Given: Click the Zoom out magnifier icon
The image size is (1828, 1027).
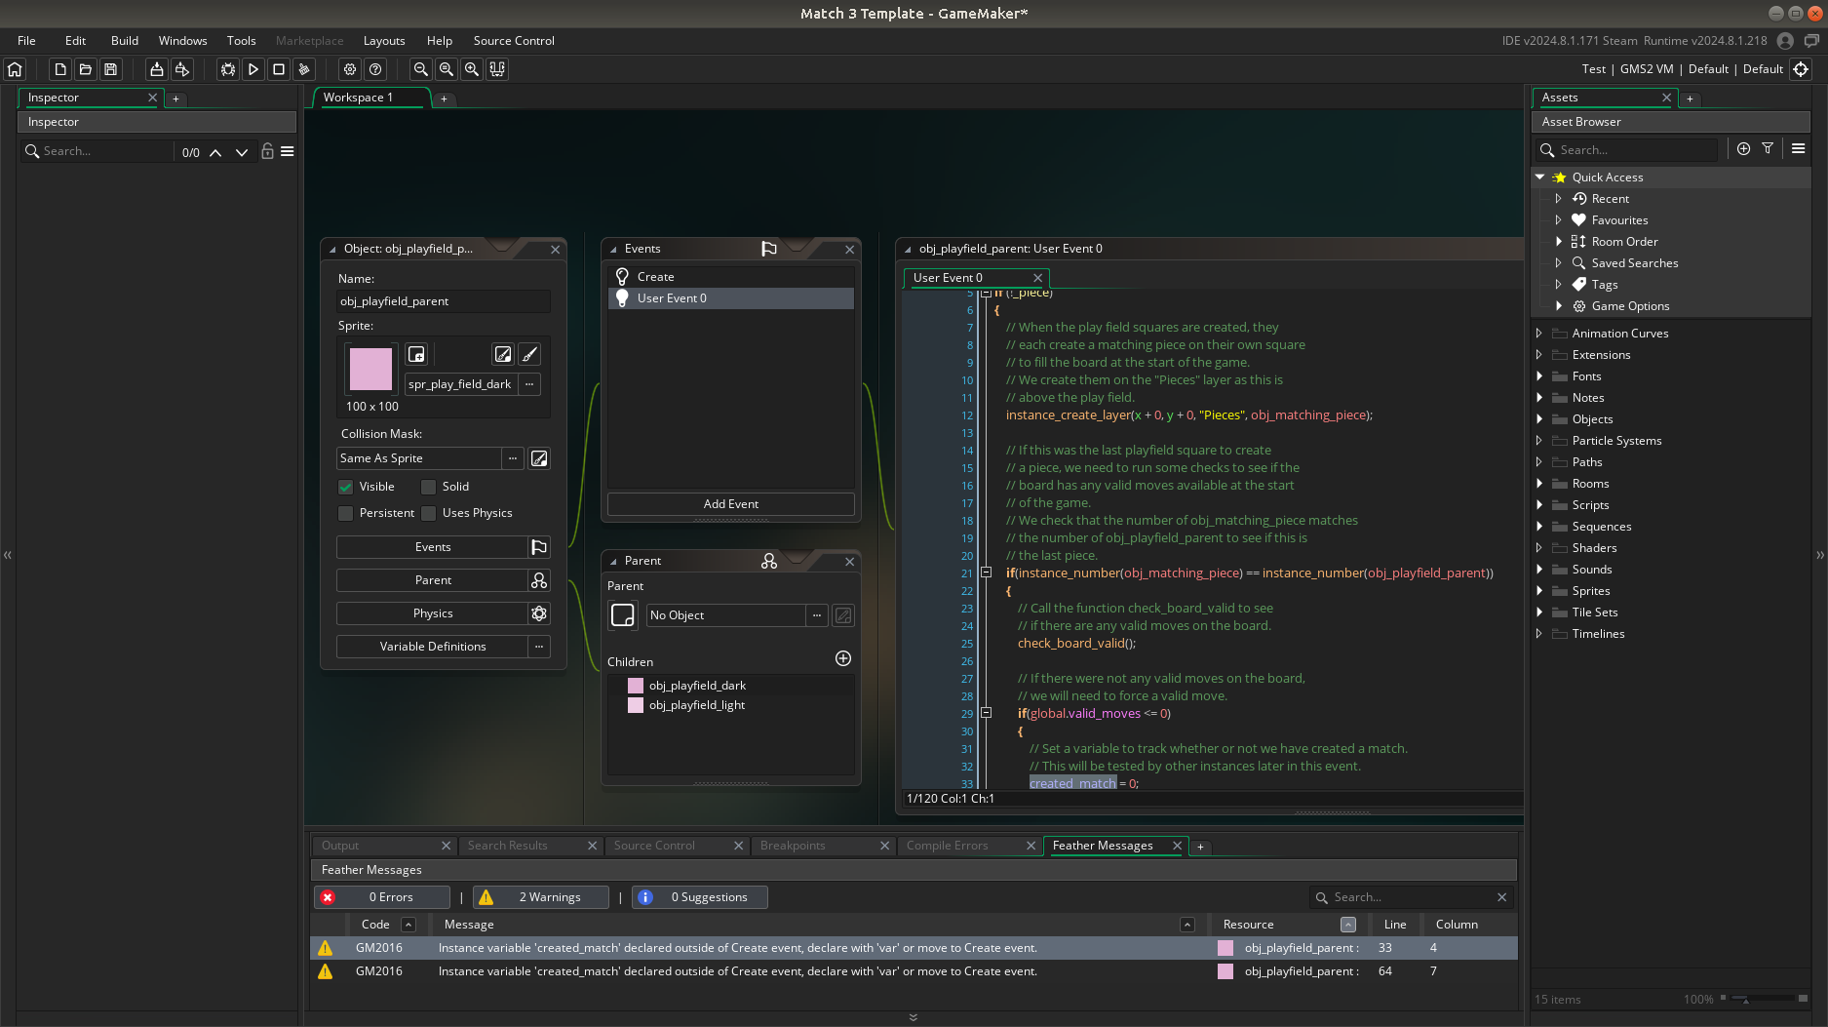Looking at the screenshot, I should [x=421, y=69].
